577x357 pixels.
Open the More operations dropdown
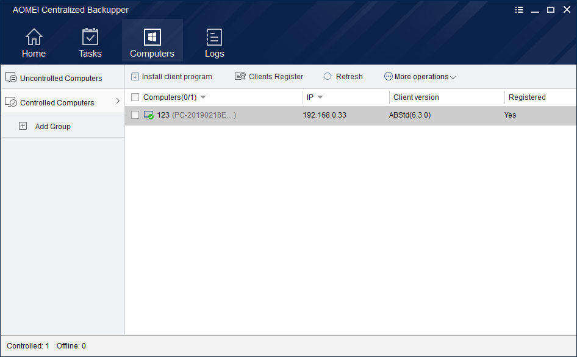tap(420, 77)
